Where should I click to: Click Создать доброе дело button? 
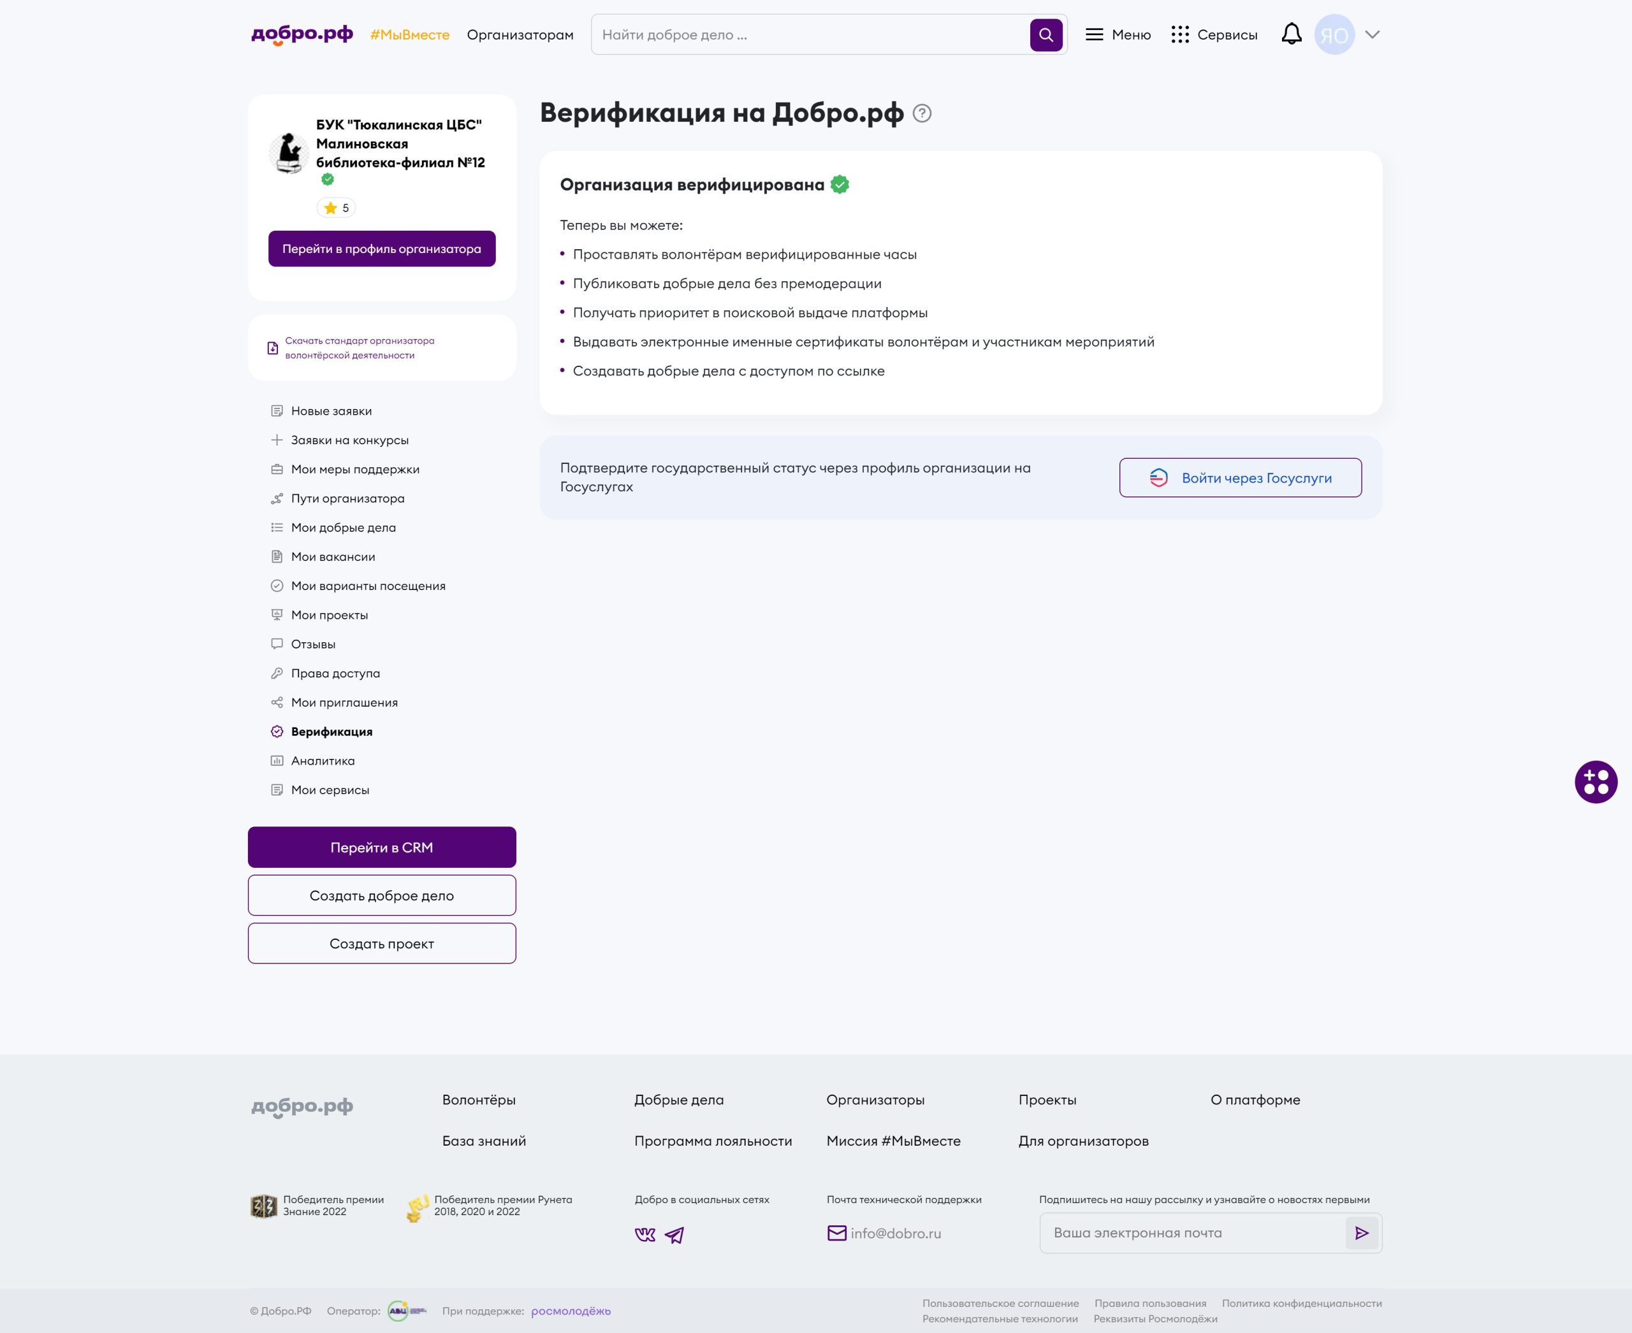[382, 895]
